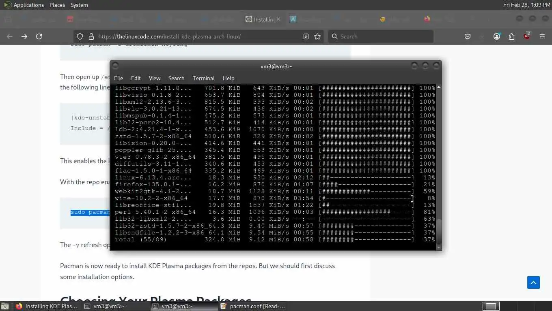The height and width of the screenshot is (311, 552).
Task: Go back with Firefox back arrow
Action: (x=10, y=36)
